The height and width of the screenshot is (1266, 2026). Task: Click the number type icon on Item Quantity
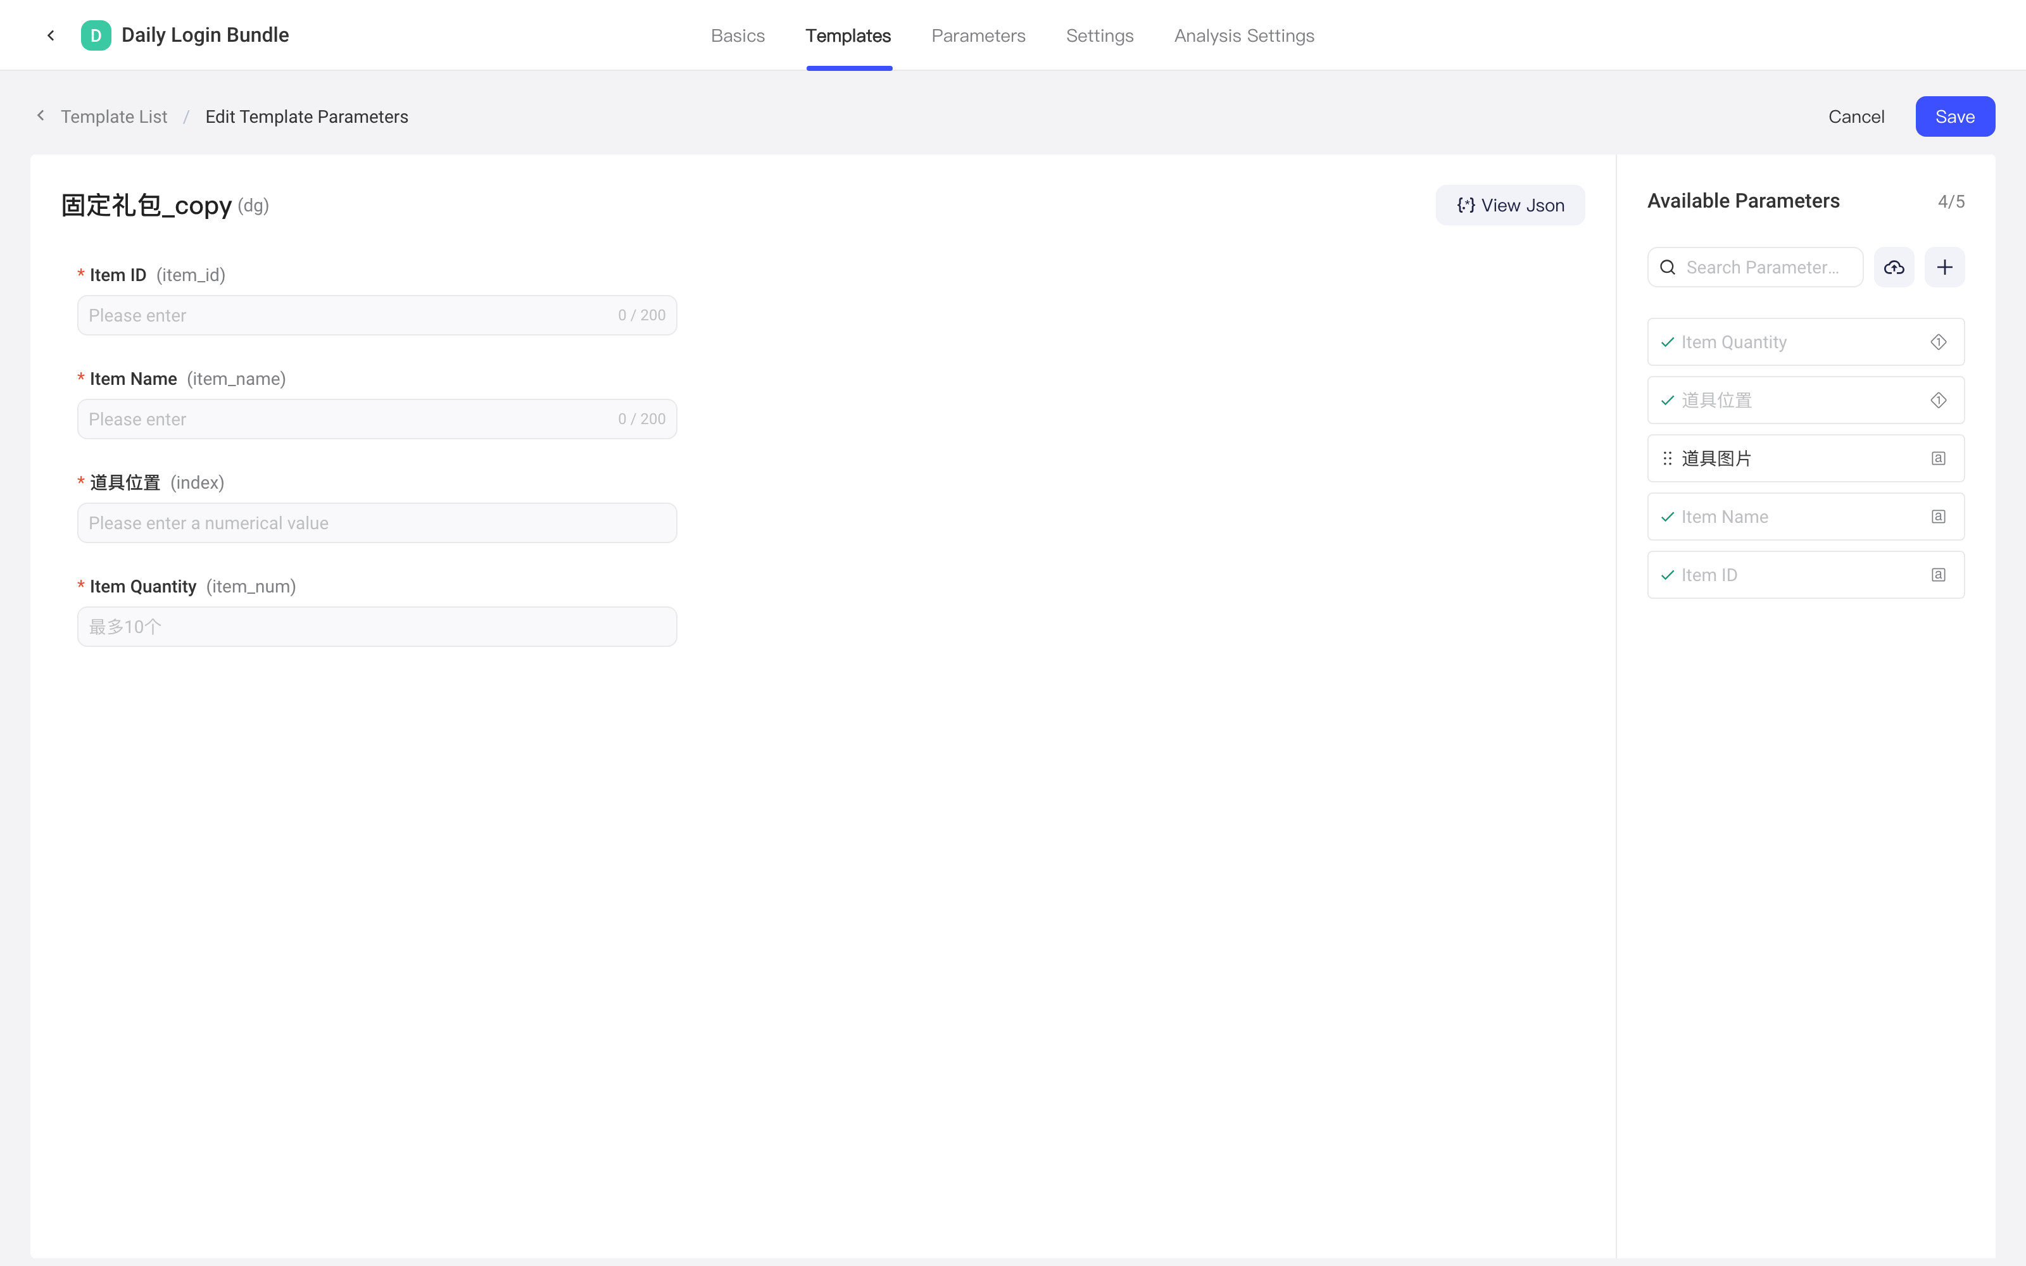click(1939, 342)
